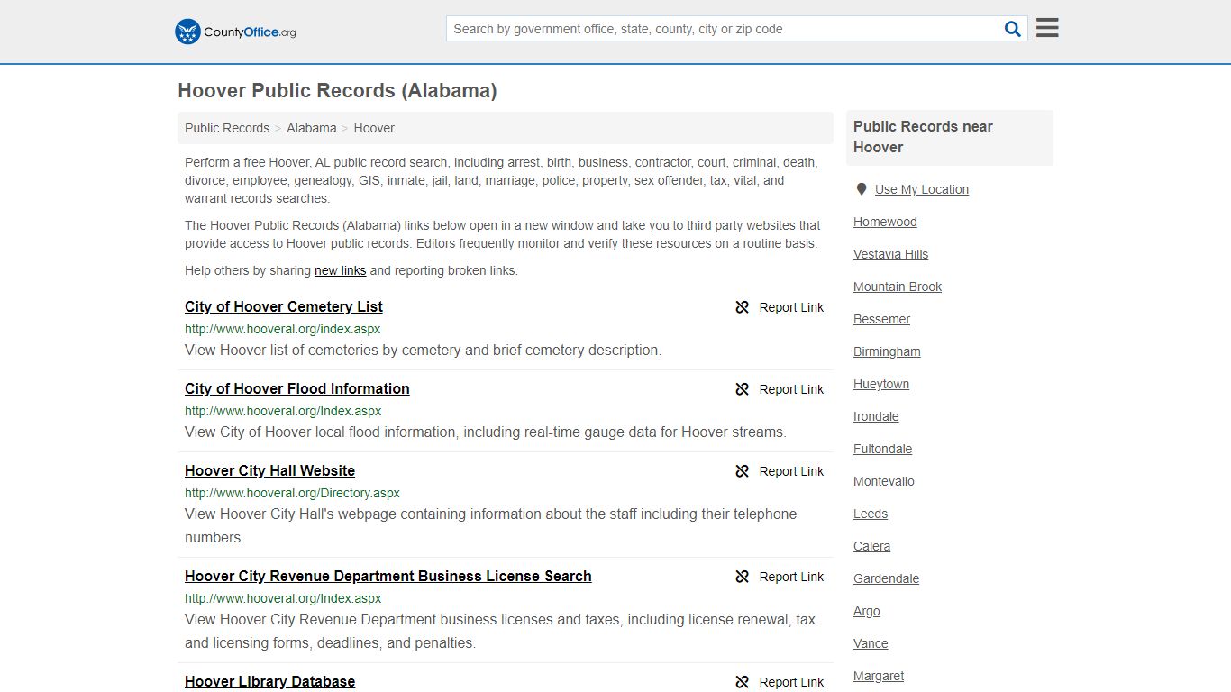Open Birmingham public records
Image resolution: width=1231 pixels, height=692 pixels.
(x=887, y=351)
